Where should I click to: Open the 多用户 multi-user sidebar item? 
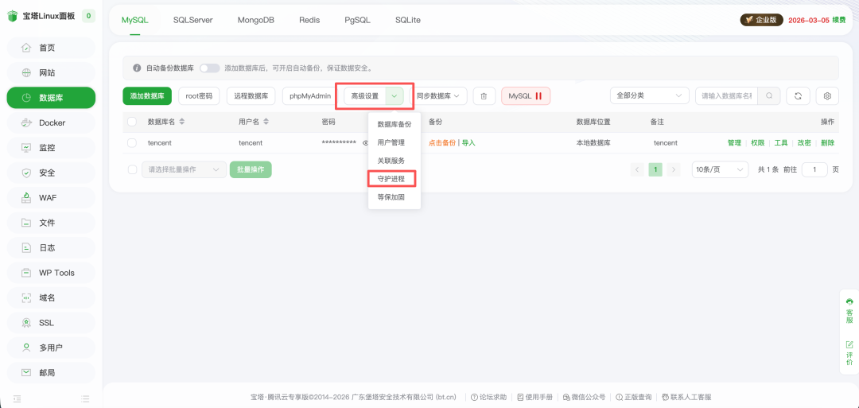pyautogui.click(x=51, y=348)
